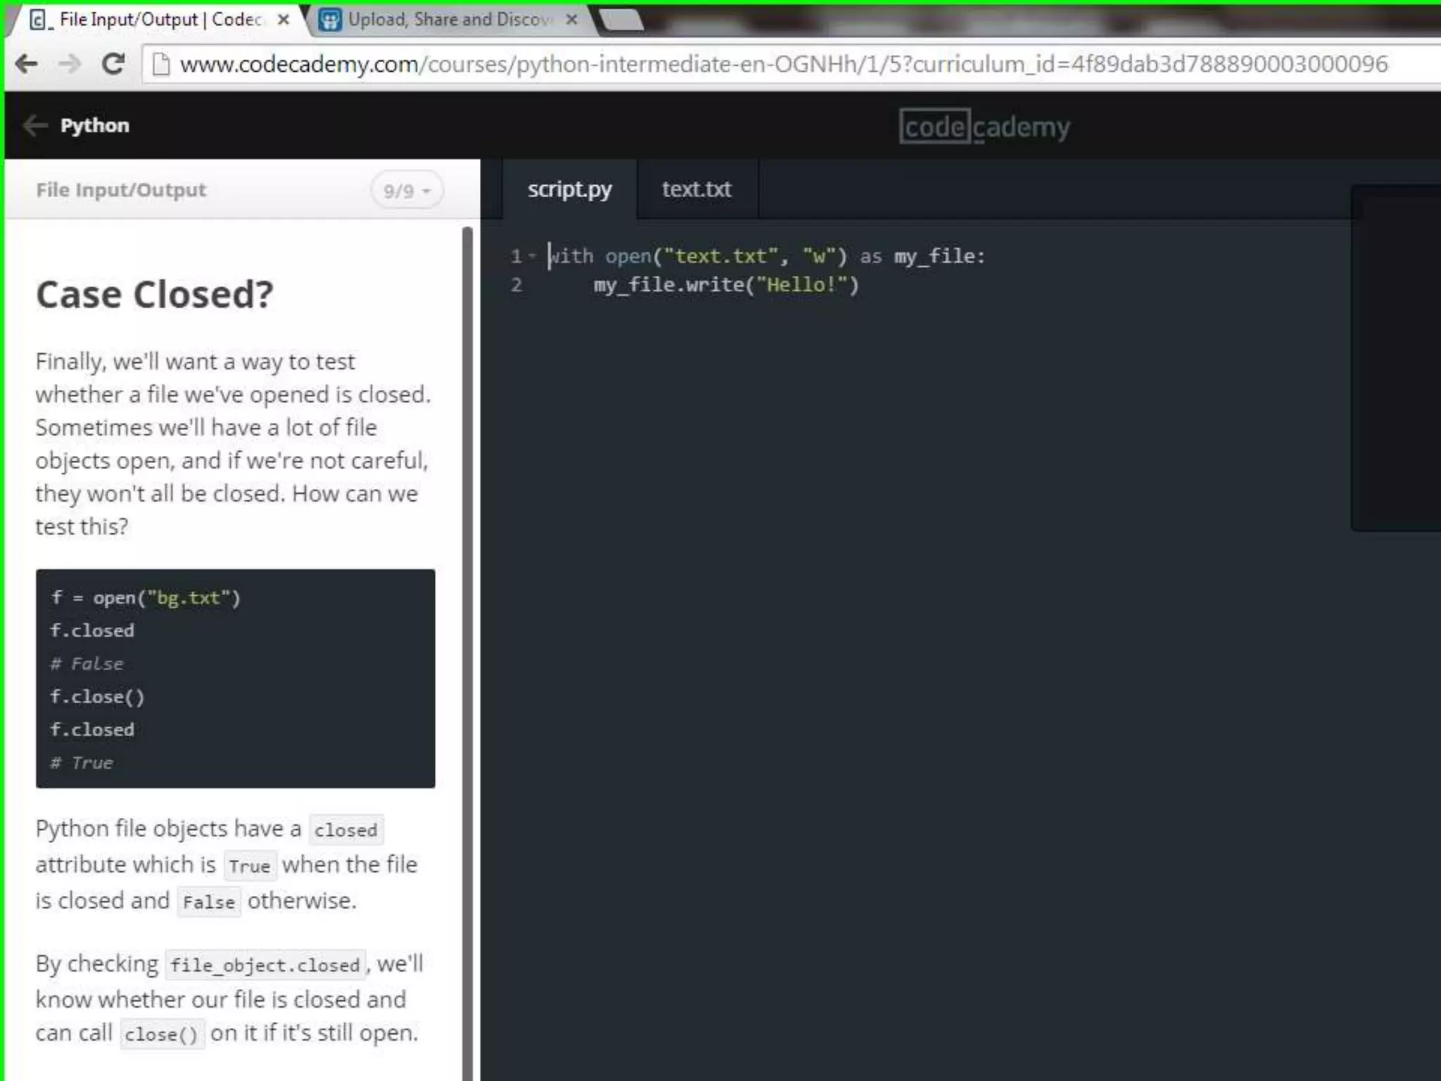Click the my_file.write("Hello!") code line
Viewport: 1441px width, 1081px height.
pos(726,285)
